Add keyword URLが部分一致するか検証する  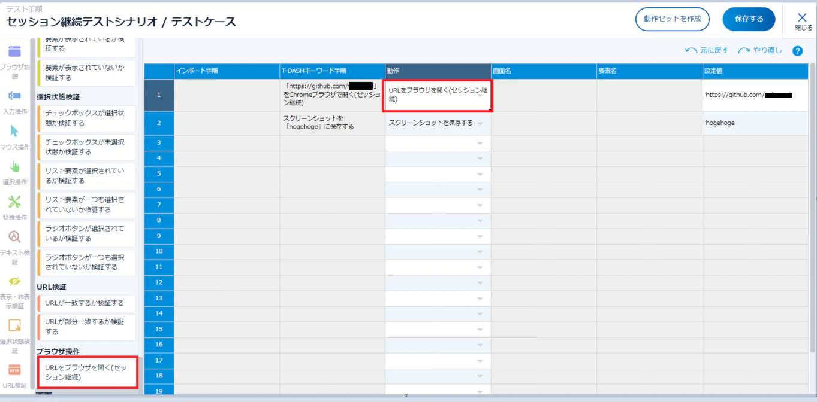pyautogui.click(x=86, y=327)
